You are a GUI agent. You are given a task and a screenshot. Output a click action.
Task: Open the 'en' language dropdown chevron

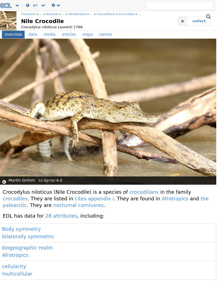point(43,5)
